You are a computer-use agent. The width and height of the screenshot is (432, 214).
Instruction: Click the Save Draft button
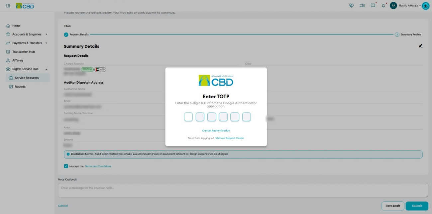point(393,206)
